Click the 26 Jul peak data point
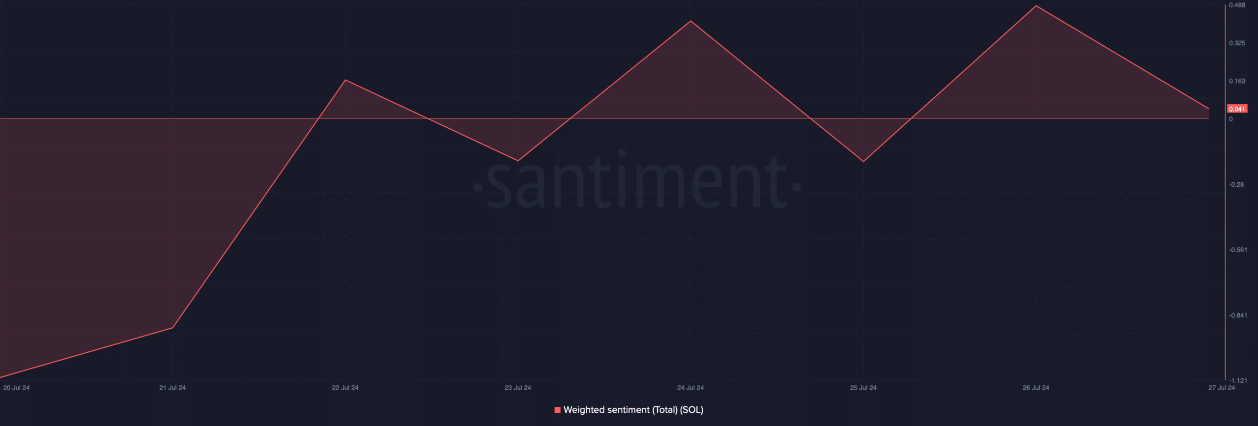The image size is (1258, 426). tap(1036, 6)
